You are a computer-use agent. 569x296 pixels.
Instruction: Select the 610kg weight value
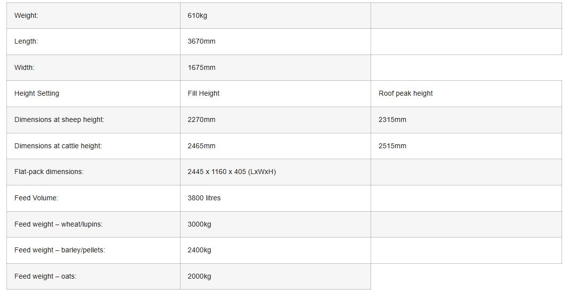tap(197, 15)
